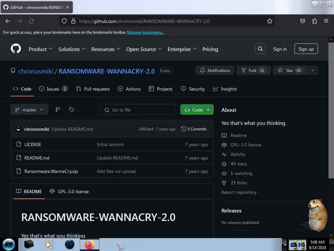Image resolution: width=334 pixels, height=251 pixels.
Task: Click the network tray icon
Action: [293, 245]
